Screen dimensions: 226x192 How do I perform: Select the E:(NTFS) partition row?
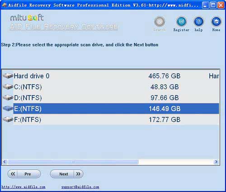pos(111,108)
